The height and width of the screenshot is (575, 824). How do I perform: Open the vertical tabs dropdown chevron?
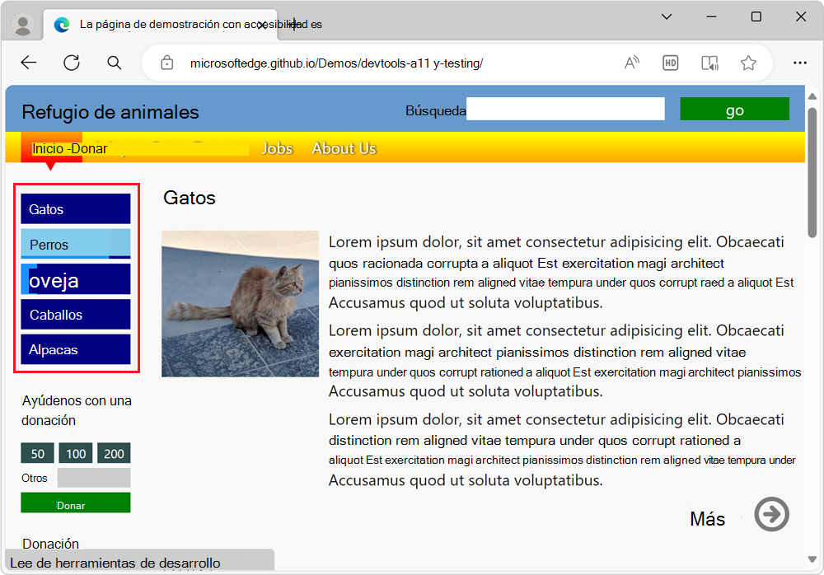(x=666, y=16)
